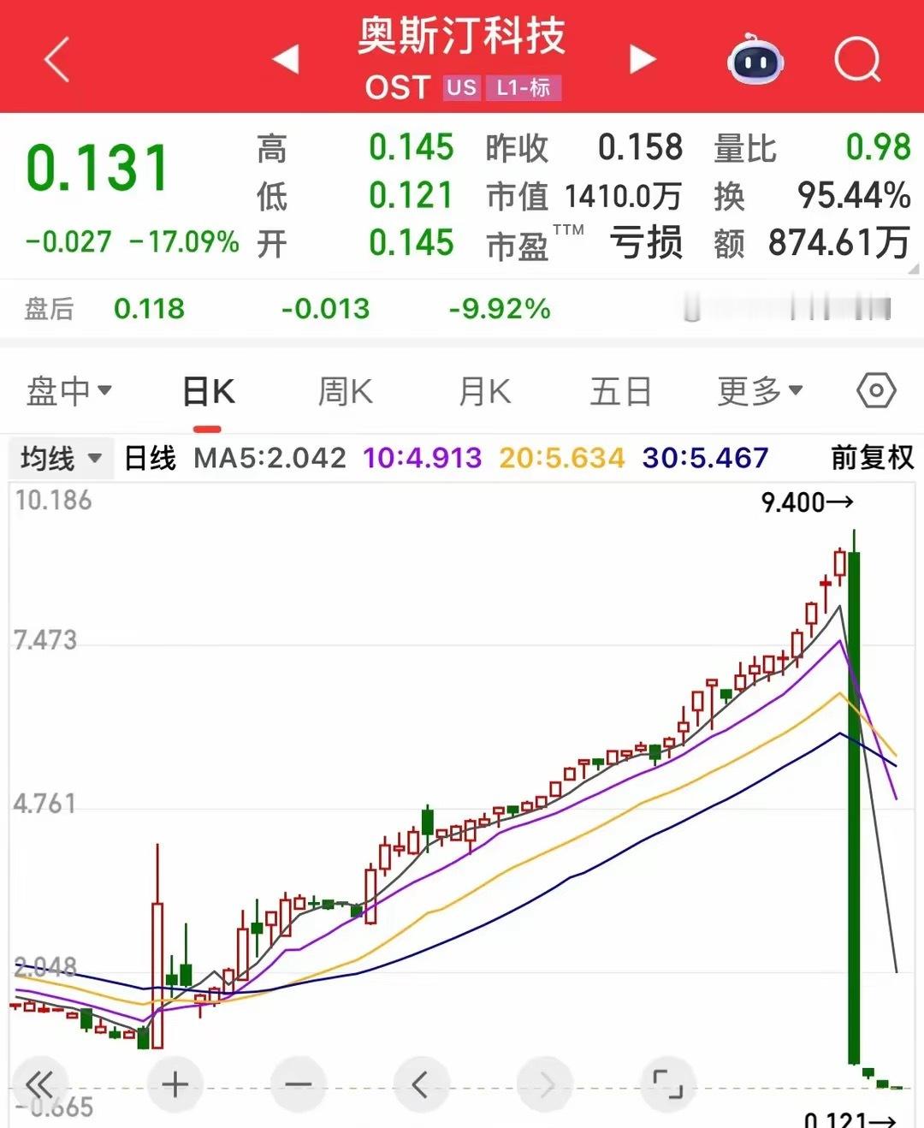The image size is (924, 1128).
Task: Tap the stock title 奥斯汀科技
Action: pyautogui.click(x=461, y=36)
